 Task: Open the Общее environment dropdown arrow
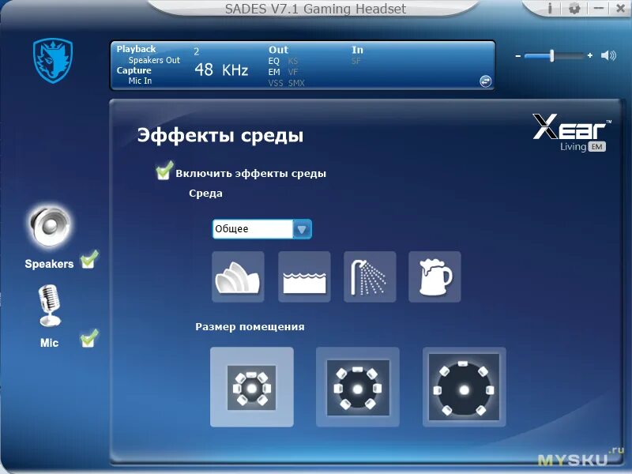point(302,229)
